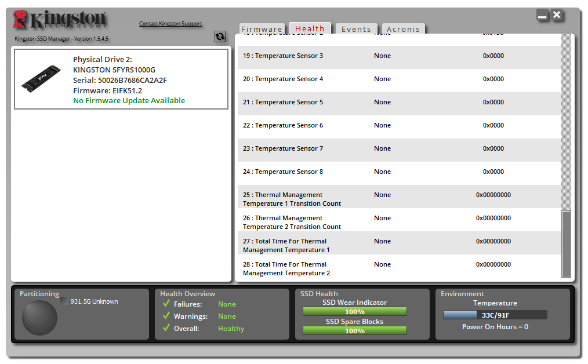The height and width of the screenshot is (364, 588).
Task: Click 0x00000000 value in row 25
Action: pyautogui.click(x=493, y=195)
